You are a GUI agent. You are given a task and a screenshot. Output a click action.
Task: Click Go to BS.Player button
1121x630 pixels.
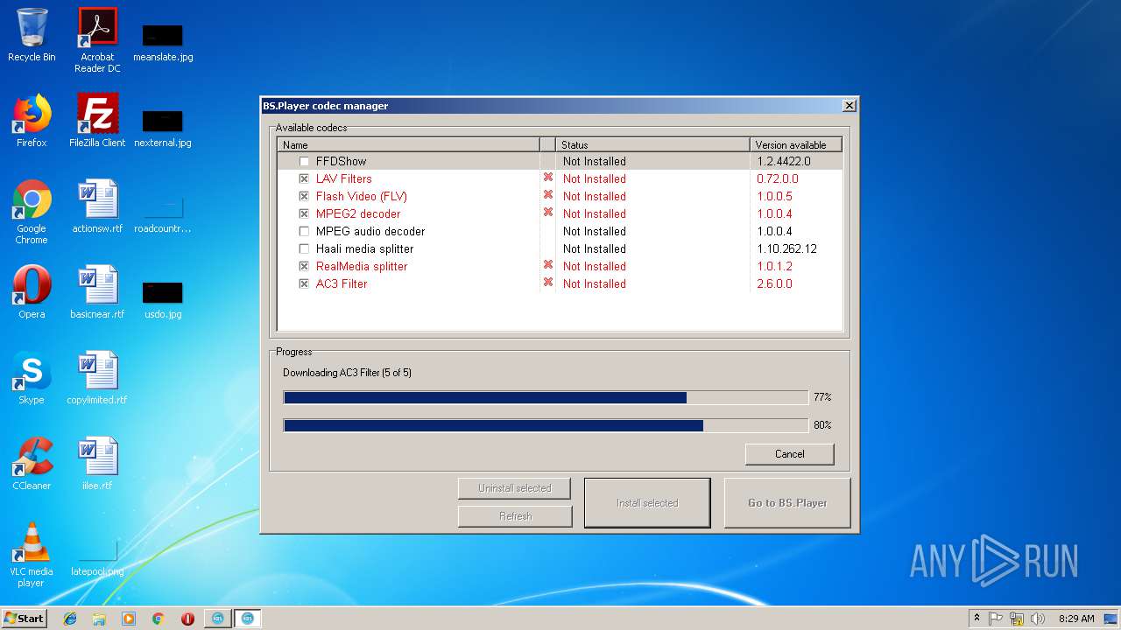pyautogui.click(x=787, y=503)
